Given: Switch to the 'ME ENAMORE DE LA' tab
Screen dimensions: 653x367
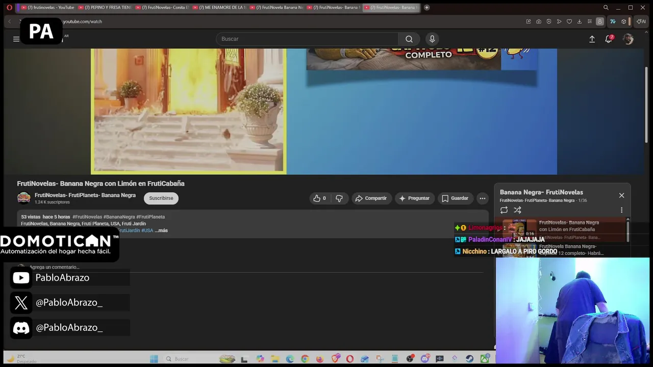Looking at the screenshot, I should point(219,7).
